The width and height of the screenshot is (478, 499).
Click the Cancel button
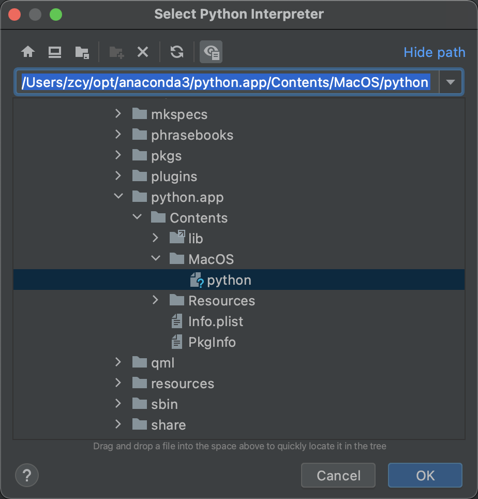[338, 476]
